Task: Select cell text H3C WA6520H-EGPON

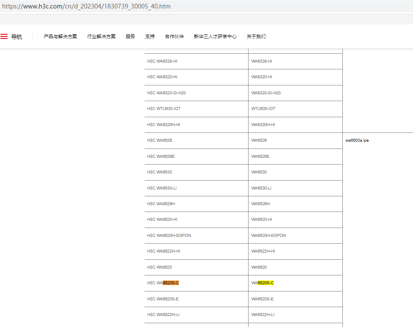Action: [x=169, y=235]
